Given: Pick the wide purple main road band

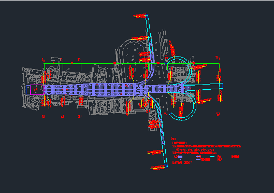Looking at the screenshot, I should (117, 90).
